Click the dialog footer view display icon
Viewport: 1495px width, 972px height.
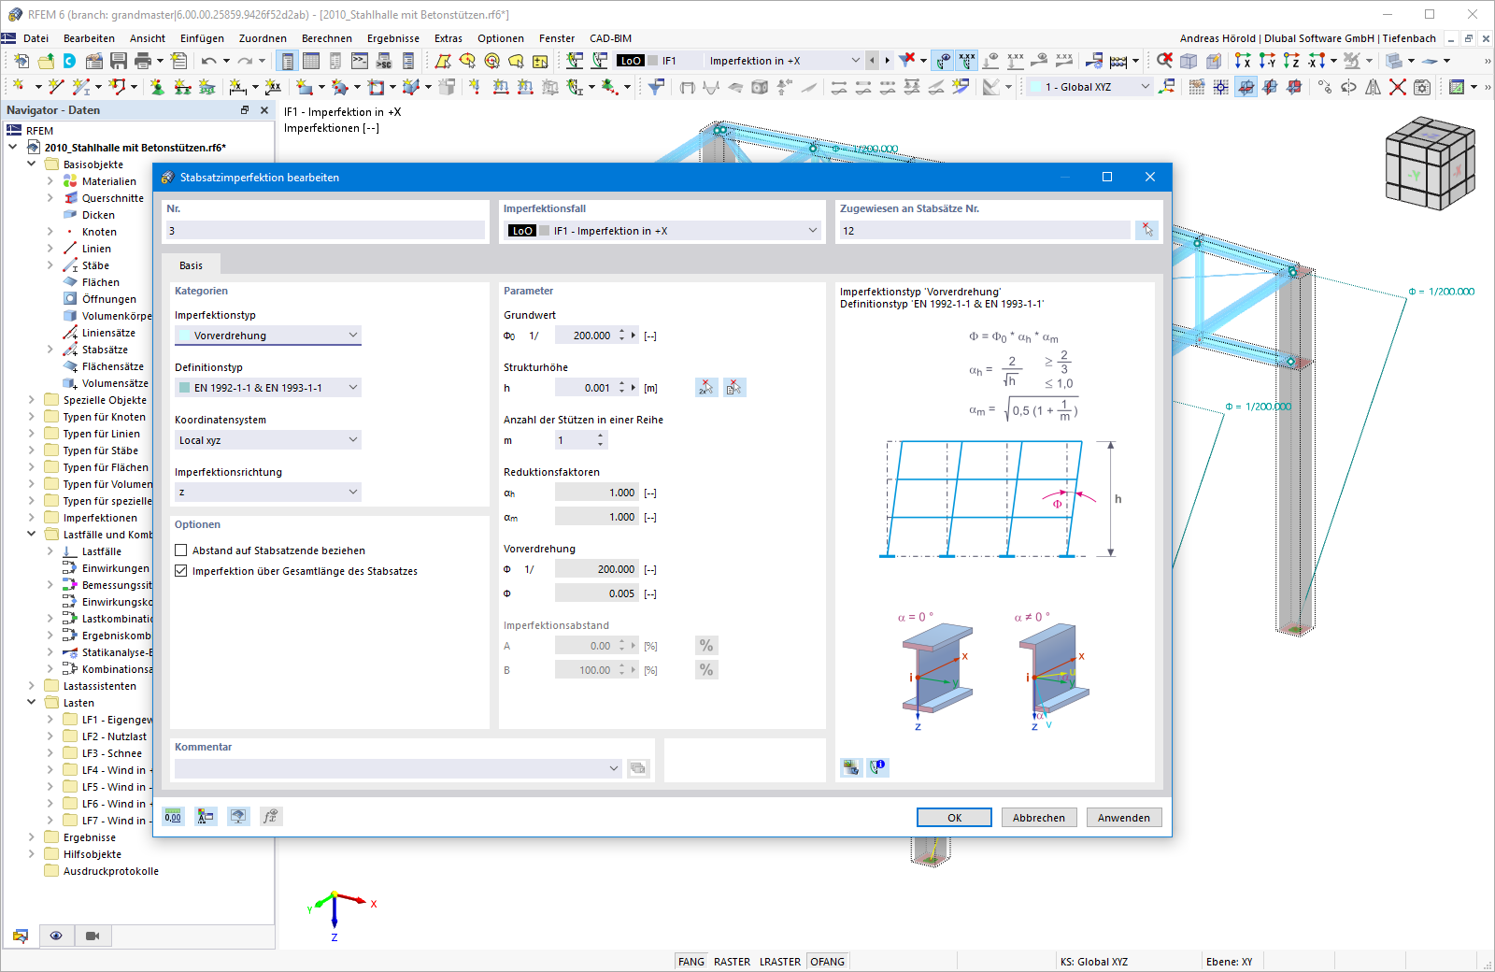pyautogui.click(x=238, y=816)
